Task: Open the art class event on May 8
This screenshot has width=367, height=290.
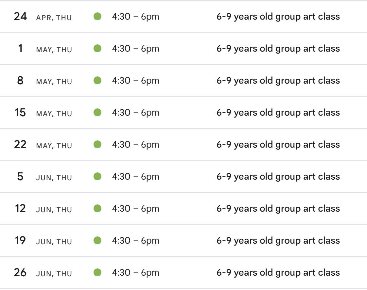Action: 278,80
